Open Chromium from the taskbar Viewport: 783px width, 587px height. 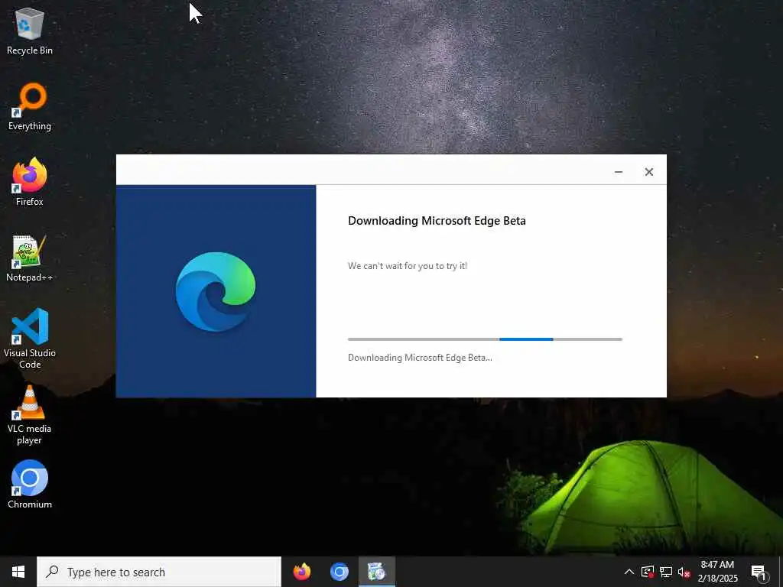[x=340, y=572]
